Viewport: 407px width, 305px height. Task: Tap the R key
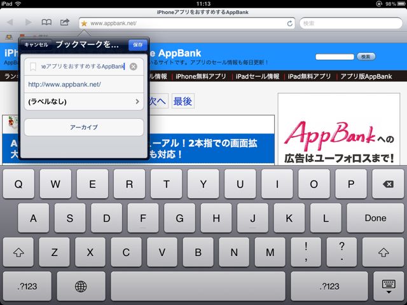(x=129, y=184)
